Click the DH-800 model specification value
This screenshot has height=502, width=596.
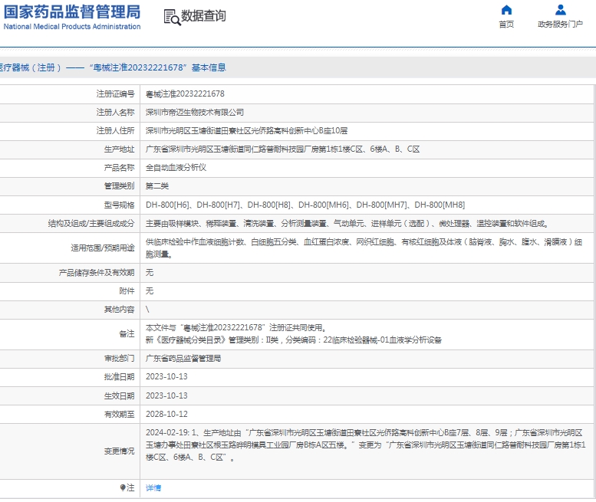point(305,205)
